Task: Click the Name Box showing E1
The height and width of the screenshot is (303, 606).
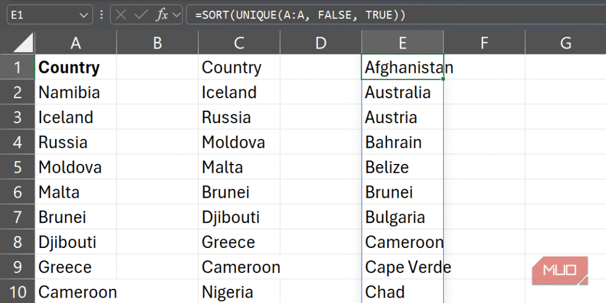Action: click(50, 15)
